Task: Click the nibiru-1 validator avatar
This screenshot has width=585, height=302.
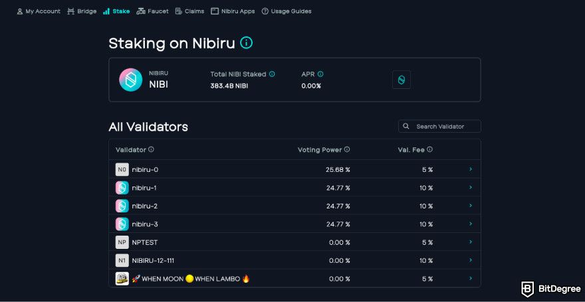Action: click(122, 188)
